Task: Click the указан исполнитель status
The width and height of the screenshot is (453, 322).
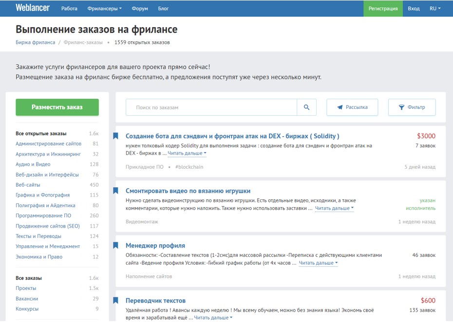Action: [421, 204]
